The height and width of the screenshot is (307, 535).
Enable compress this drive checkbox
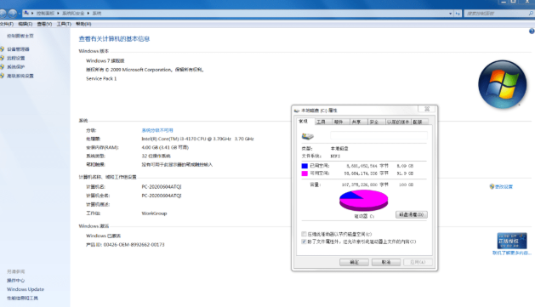(304, 234)
